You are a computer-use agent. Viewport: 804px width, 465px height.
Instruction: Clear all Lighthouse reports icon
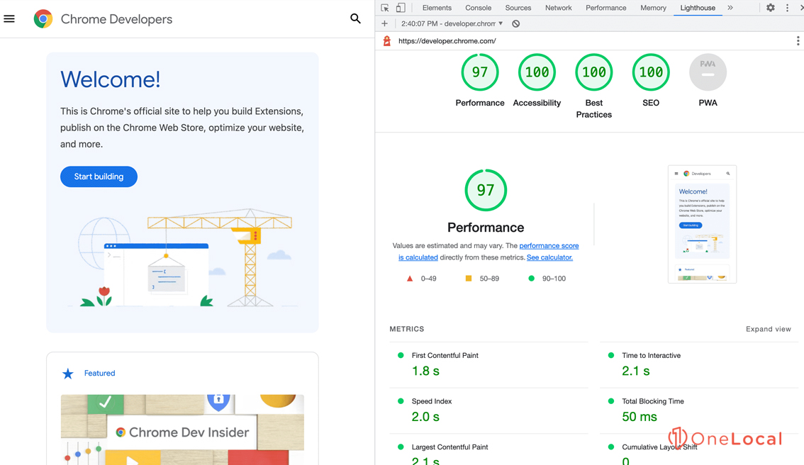[516, 23]
